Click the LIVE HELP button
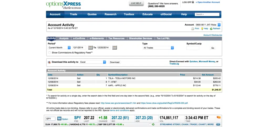 click(136, 3)
